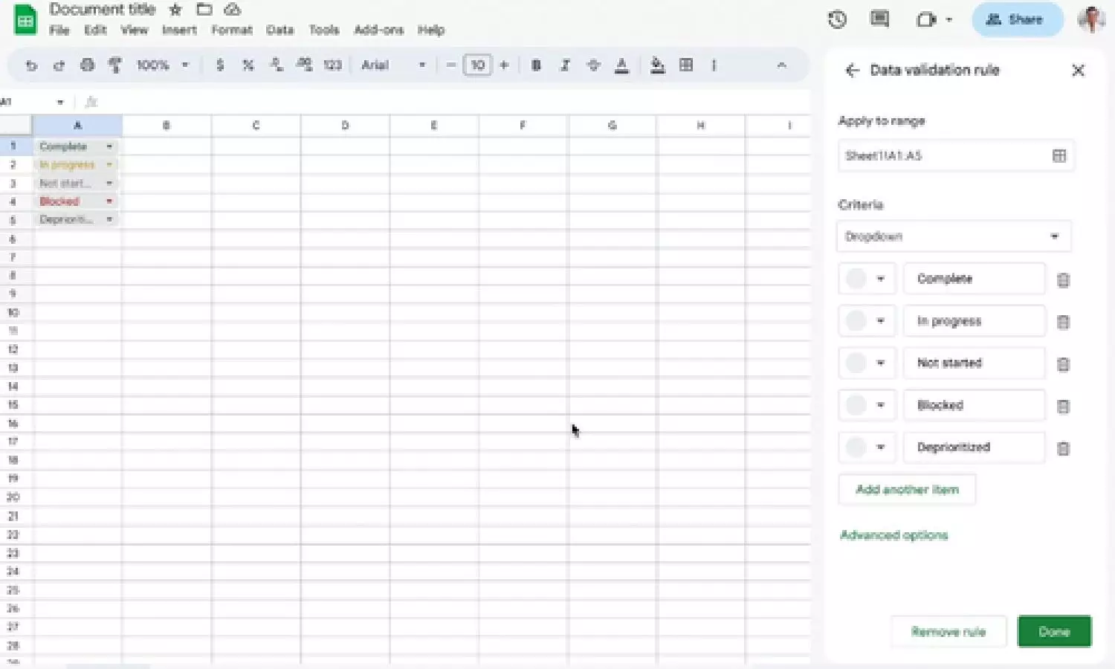
Task: Click the print icon
Action: coord(87,65)
